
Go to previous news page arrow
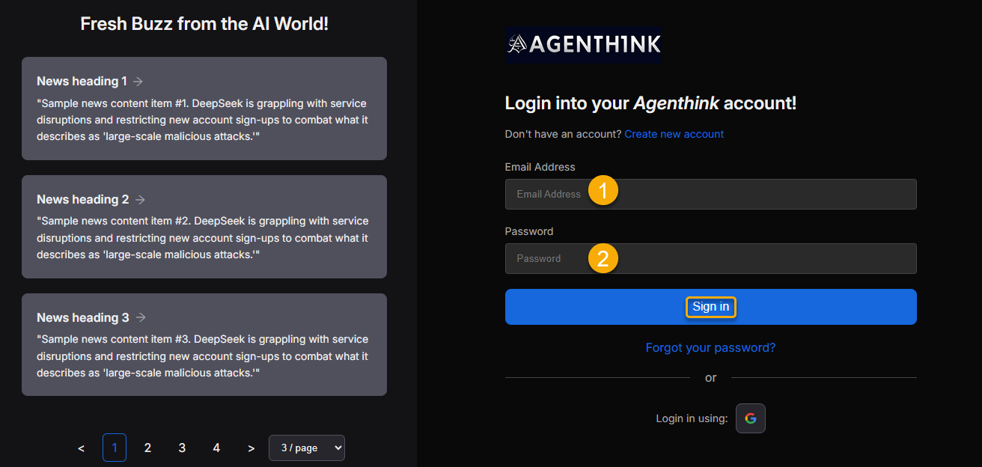tap(81, 448)
